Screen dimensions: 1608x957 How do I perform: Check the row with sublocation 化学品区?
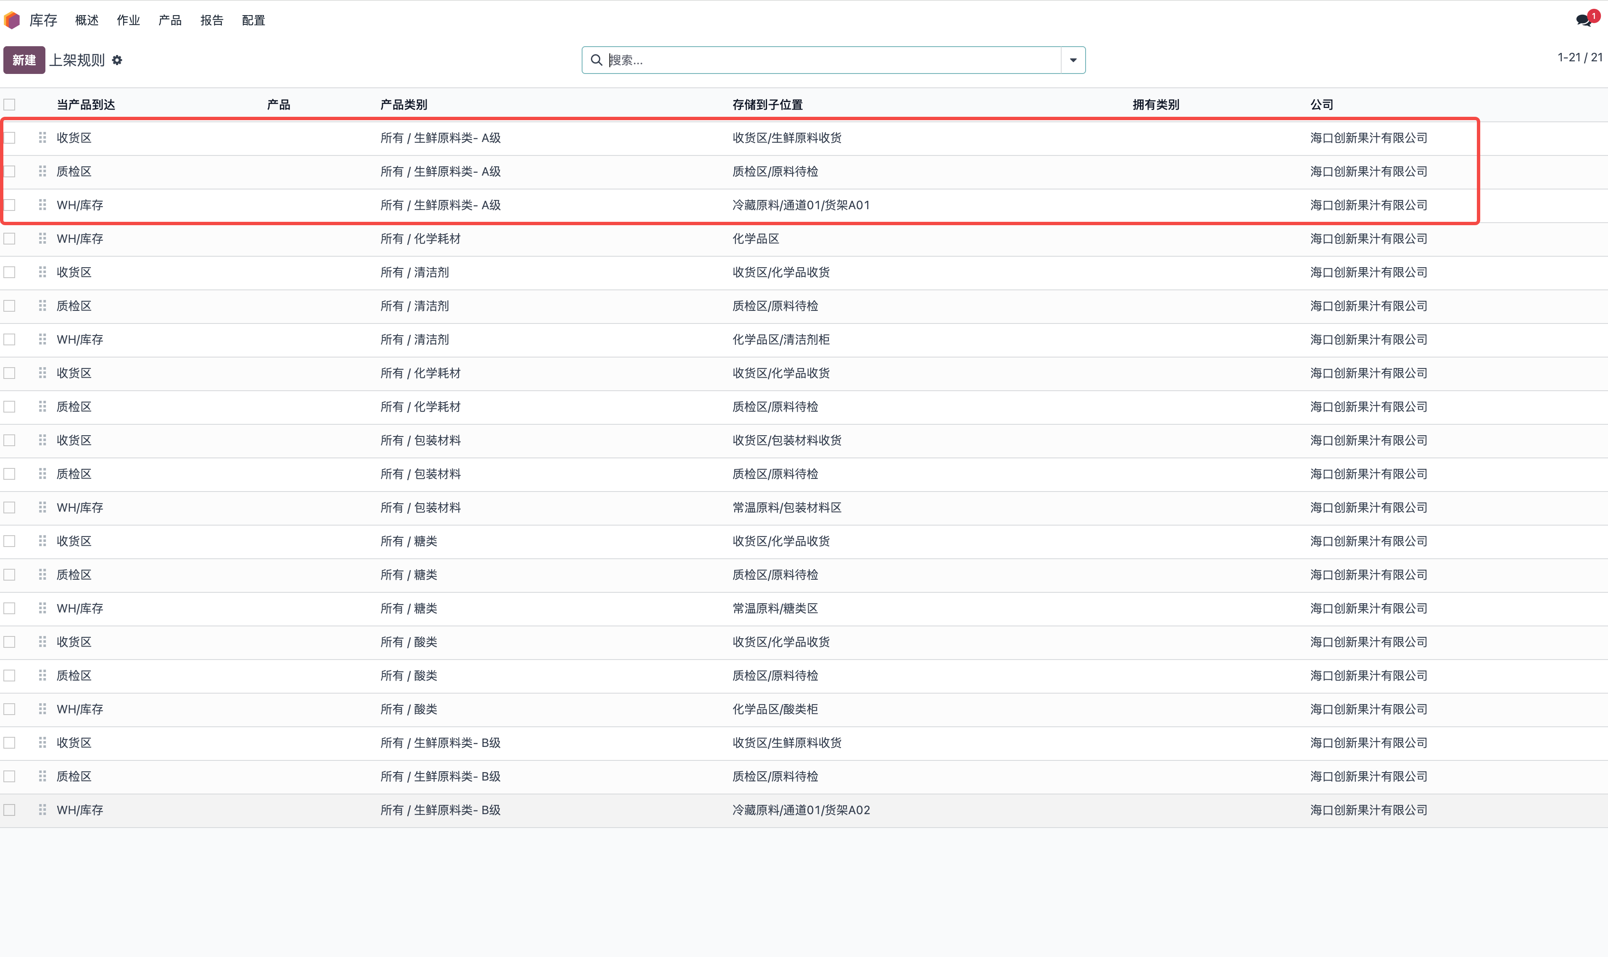10,239
